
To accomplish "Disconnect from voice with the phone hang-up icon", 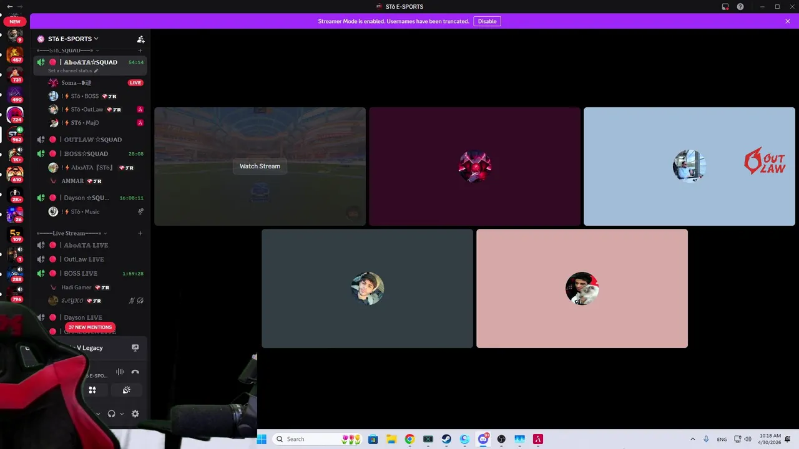I will (x=135, y=372).
